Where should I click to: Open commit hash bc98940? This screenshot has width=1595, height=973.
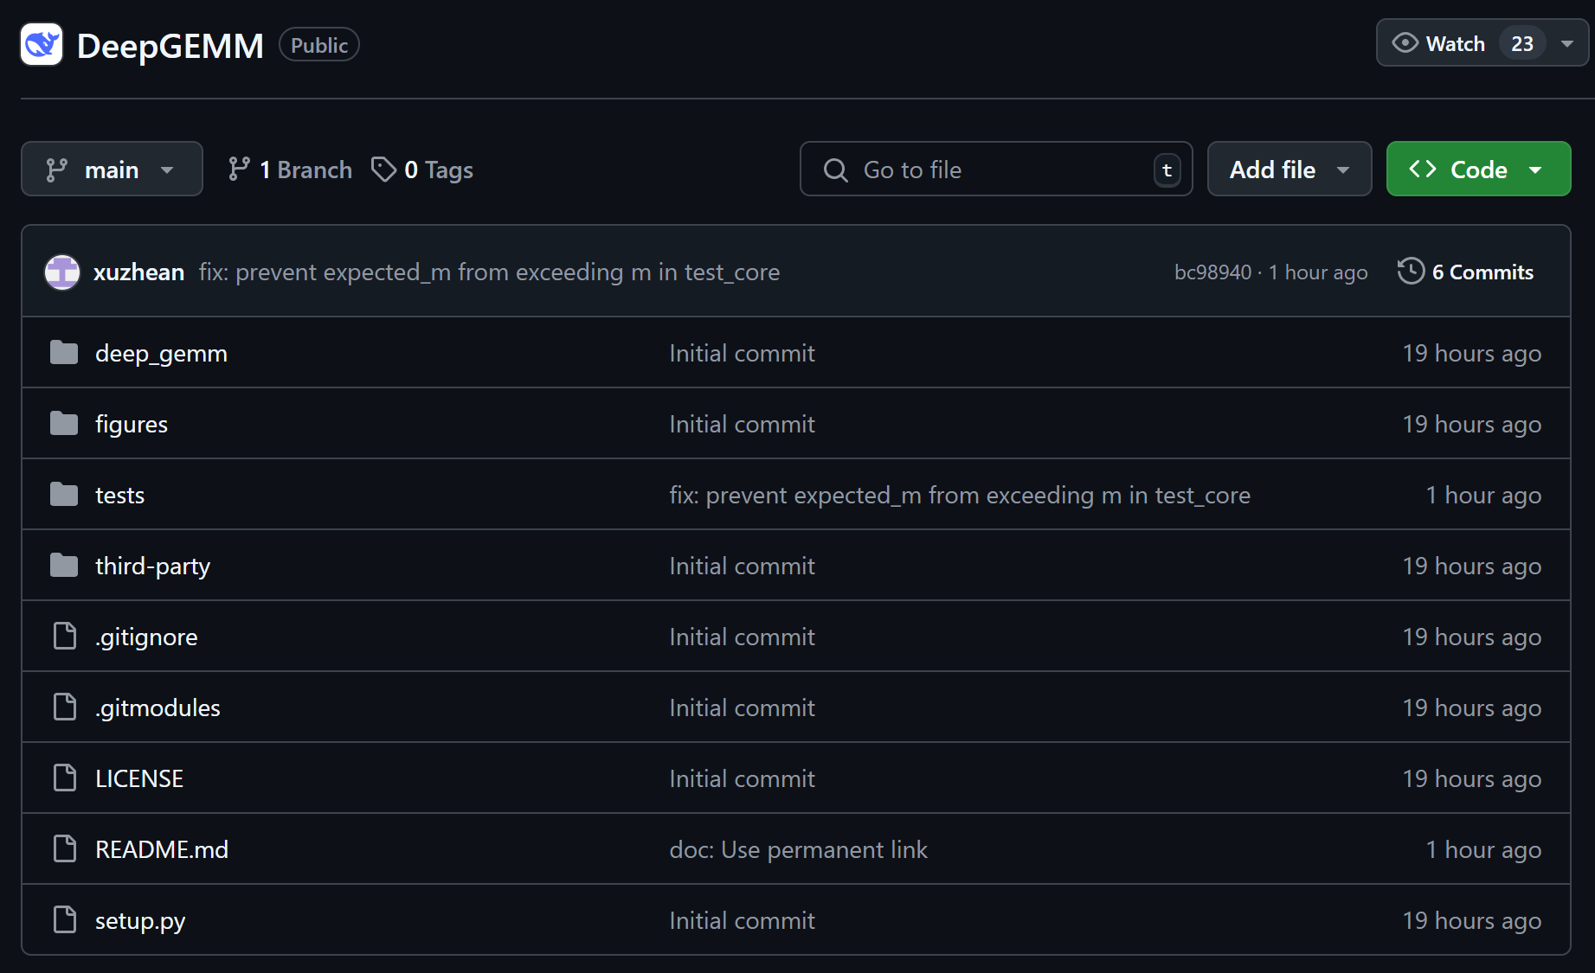pyautogui.click(x=1212, y=272)
